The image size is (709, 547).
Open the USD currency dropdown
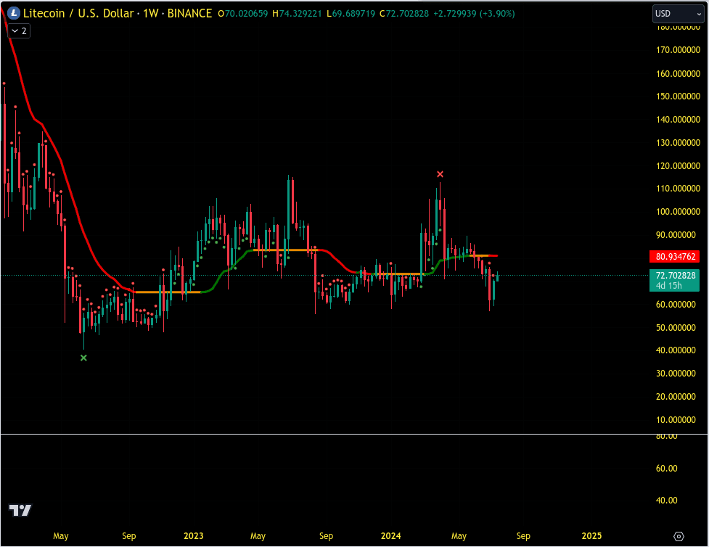[x=678, y=14]
